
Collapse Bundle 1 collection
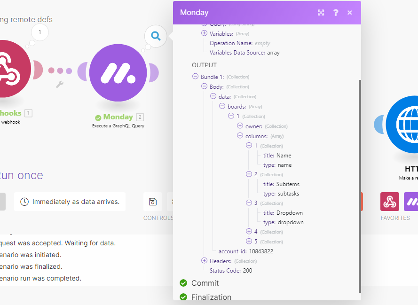pos(195,77)
